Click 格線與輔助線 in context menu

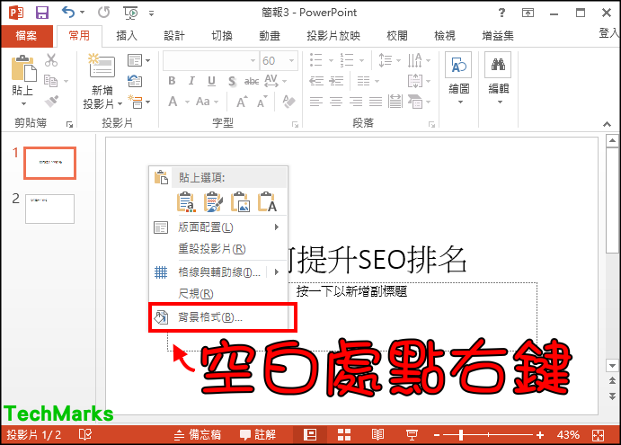(219, 272)
